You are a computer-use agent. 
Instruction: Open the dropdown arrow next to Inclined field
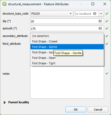coord(101,14)
